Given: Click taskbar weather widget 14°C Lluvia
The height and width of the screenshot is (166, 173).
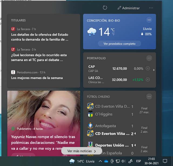Looking at the screenshot, I should point(82,161).
